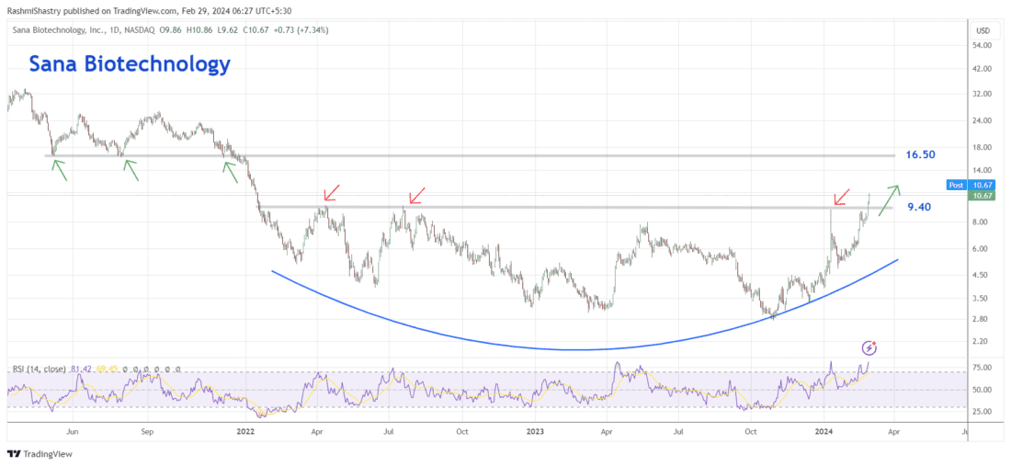
Task: Click the 'Post' market price tag
Action: [x=957, y=185]
